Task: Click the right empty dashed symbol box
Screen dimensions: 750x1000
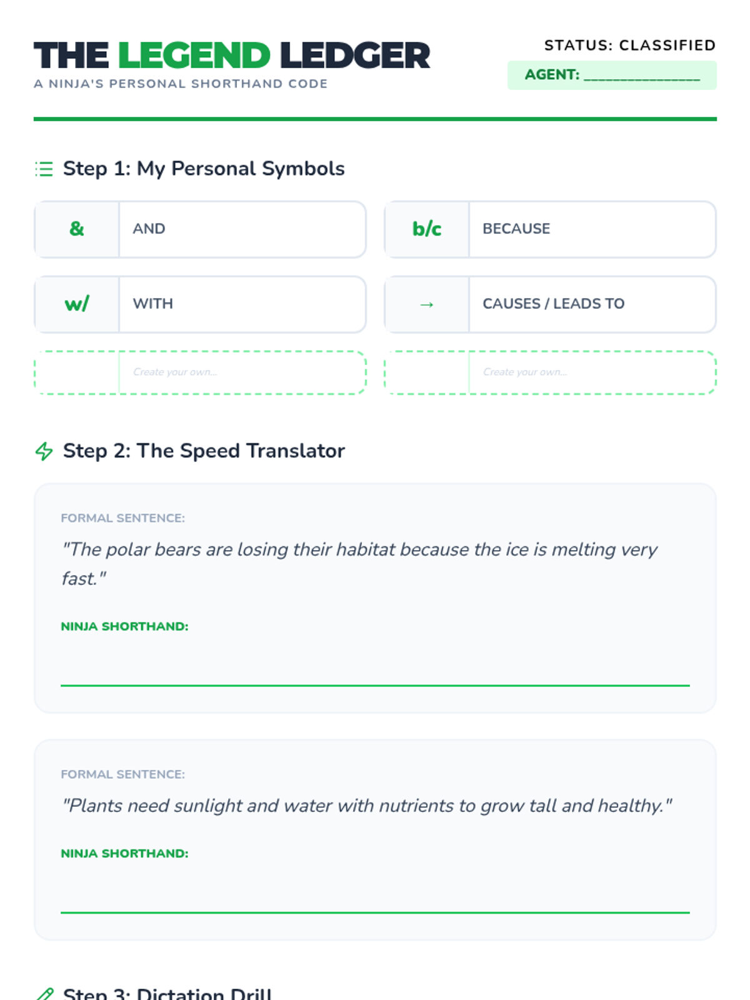Action: click(427, 372)
